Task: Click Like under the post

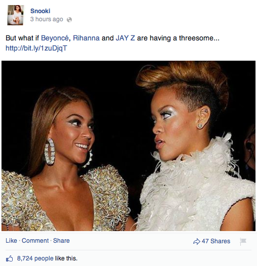Action: click(x=11, y=241)
